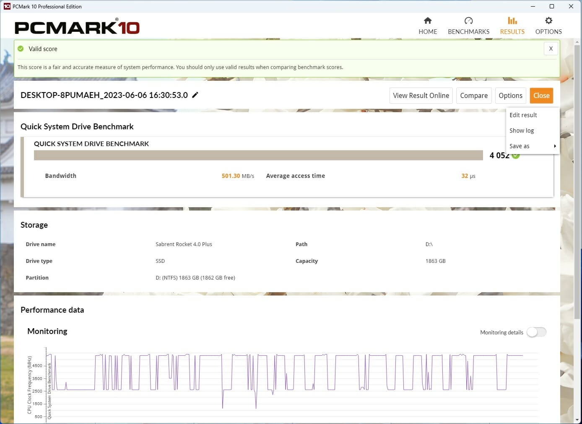
Task: Click the Quick System Drive Benchmark heading
Action: pos(77,126)
